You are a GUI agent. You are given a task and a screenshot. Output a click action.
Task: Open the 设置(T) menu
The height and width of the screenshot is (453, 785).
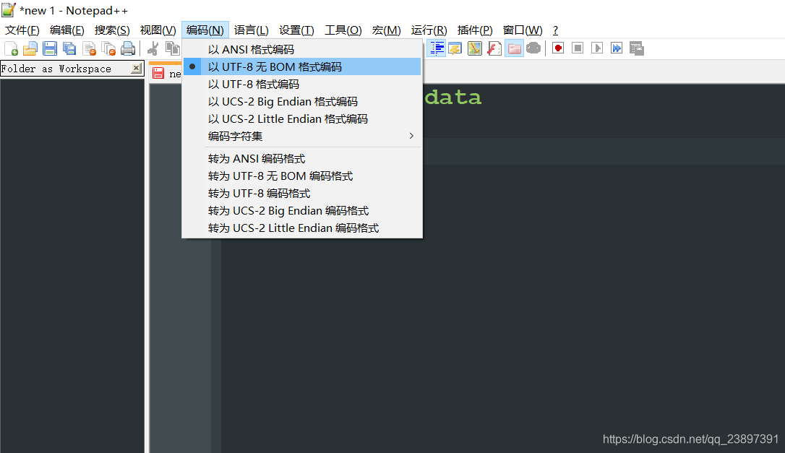click(296, 30)
